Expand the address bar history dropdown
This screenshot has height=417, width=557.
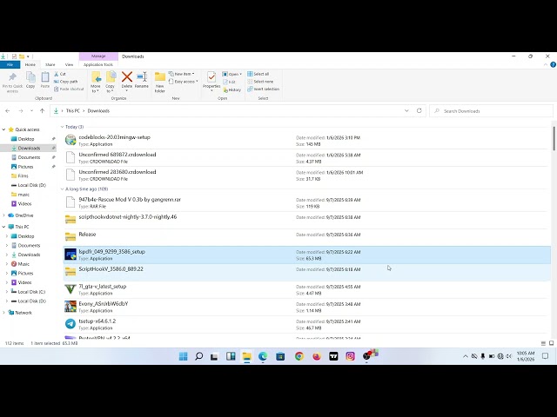click(x=406, y=110)
